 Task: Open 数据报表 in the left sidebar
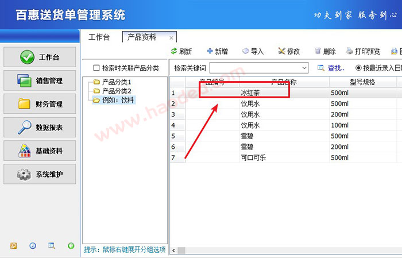(x=40, y=128)
